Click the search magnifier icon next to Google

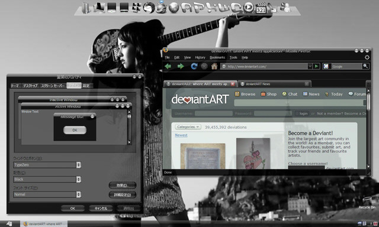(x=365, y=66)
